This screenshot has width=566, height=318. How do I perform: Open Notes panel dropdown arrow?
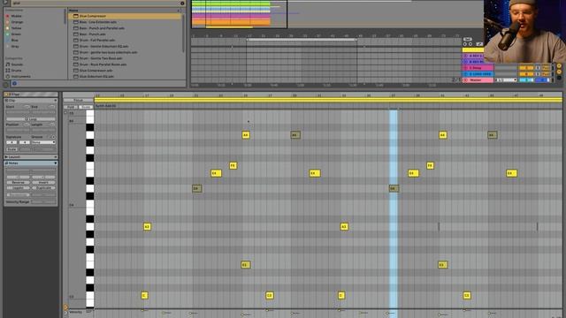(x=55, y=163)
